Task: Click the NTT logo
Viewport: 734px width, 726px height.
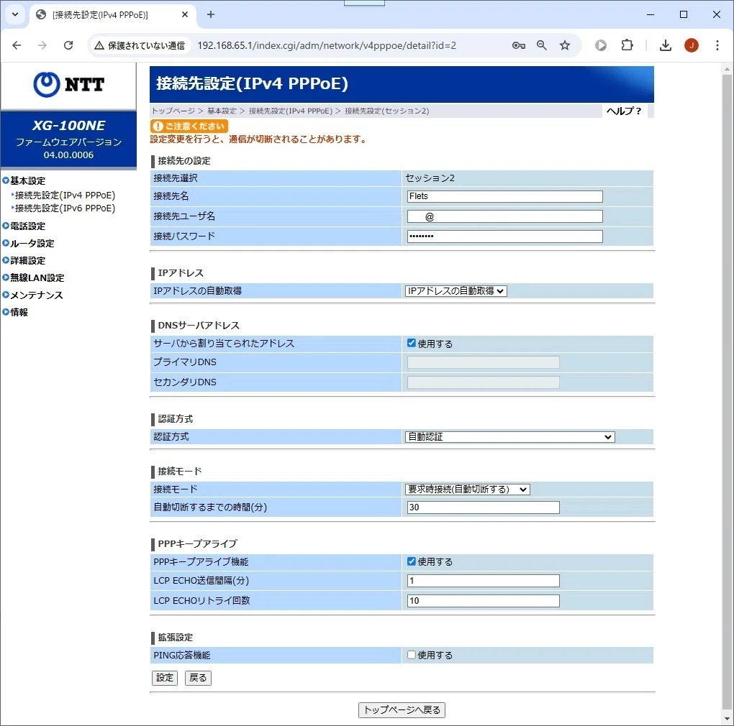Action: (69, 85)
